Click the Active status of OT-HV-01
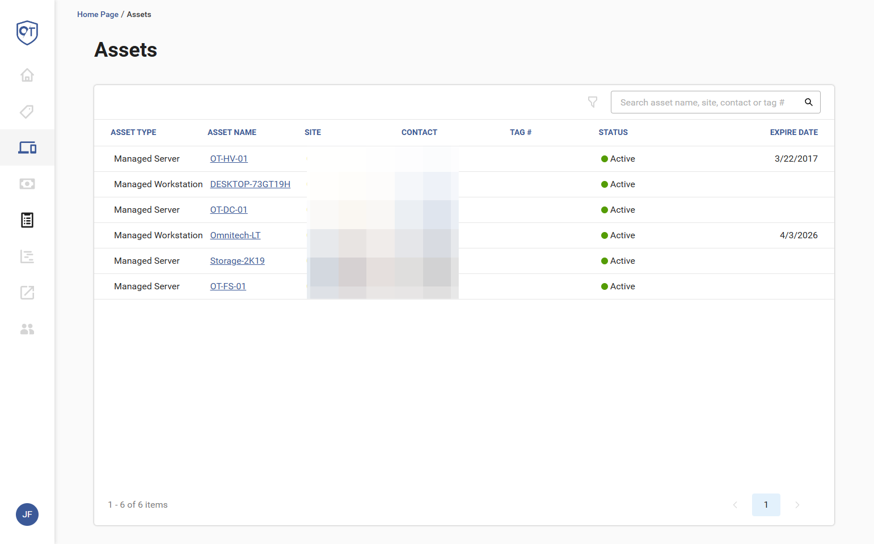This screenshot has height=544, width=874. [618, 159]
